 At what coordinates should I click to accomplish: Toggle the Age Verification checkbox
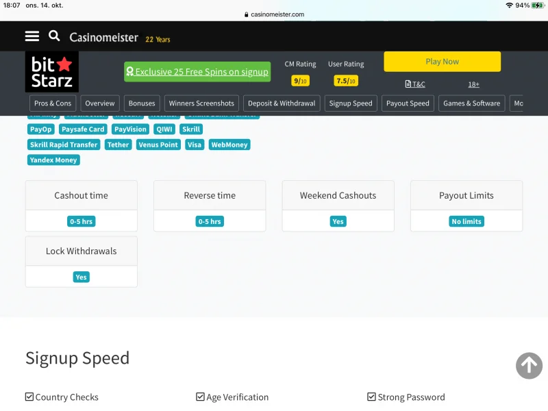(x=200, y=397)
